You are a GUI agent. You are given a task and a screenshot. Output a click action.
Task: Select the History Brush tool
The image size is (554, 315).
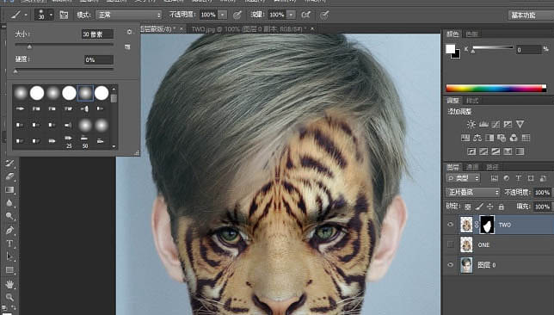9,163
